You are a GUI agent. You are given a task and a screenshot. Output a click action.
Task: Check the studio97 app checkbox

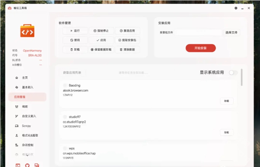(x=65, y=117)
